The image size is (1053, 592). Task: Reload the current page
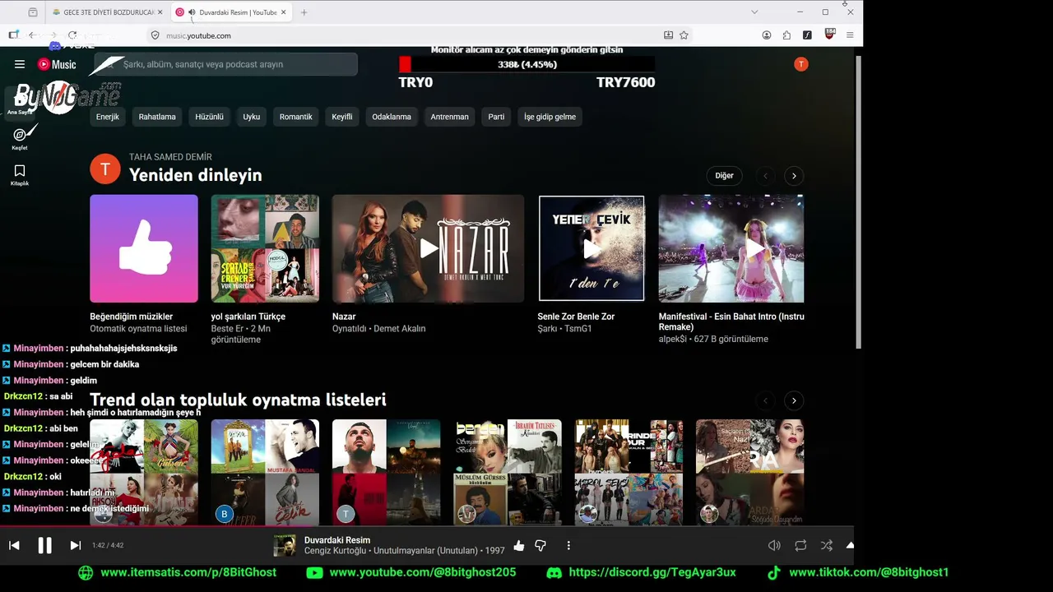coord(72,35)
